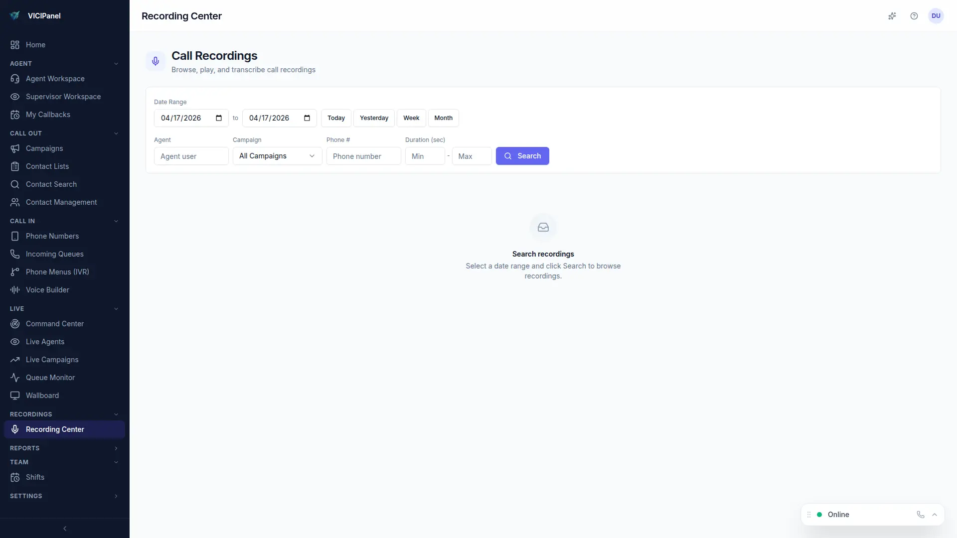Click the Wallboard monitor icon
Screen dimensions: 957x538
pyautogui.click(x=15, y=396)
